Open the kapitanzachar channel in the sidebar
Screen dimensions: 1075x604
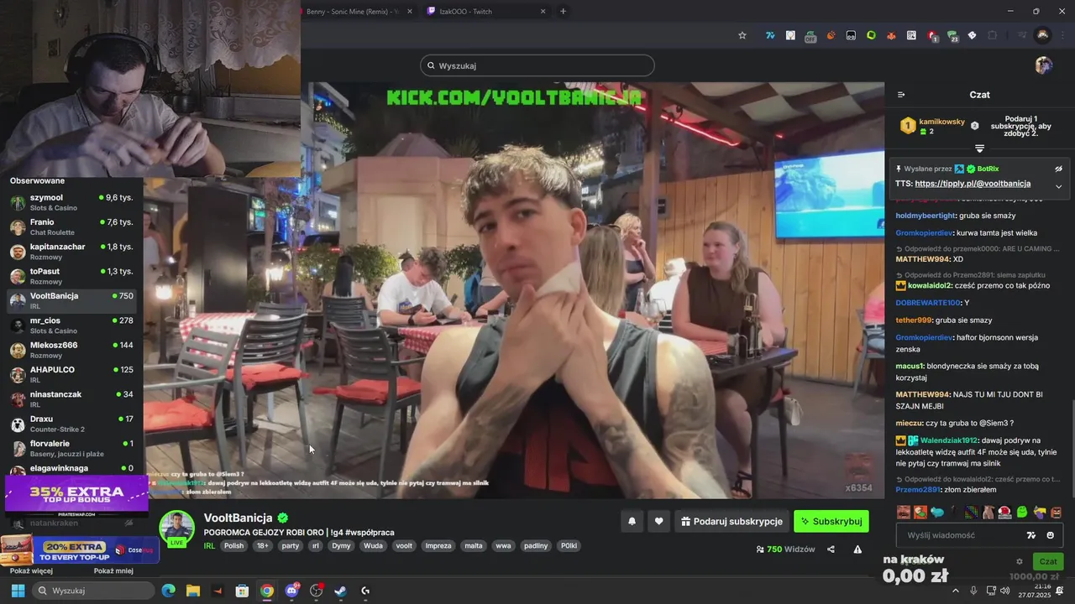pyautogui.click(x=71, y=252)
